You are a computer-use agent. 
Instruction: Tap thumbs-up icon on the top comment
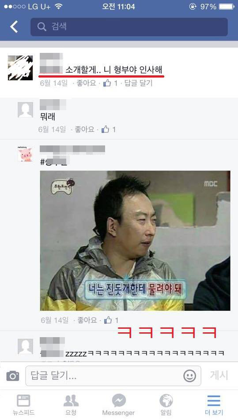(x=107, y=83)
